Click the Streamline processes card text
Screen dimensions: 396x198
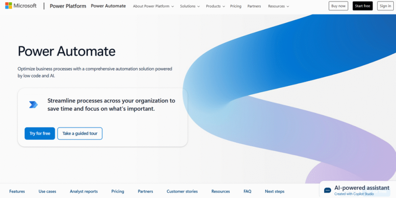(x=111, y=105)
